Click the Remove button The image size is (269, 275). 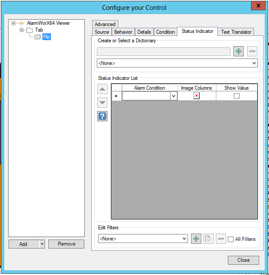[66, 244]
